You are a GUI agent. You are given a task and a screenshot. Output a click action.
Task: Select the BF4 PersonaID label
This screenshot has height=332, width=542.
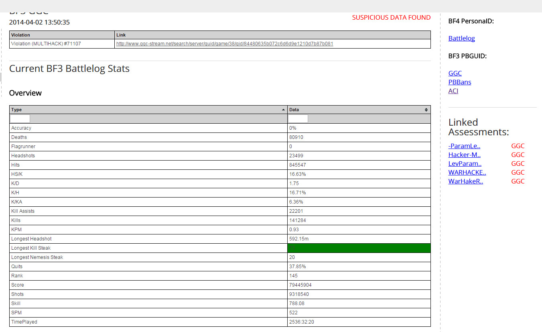click(x=471, y=21)
